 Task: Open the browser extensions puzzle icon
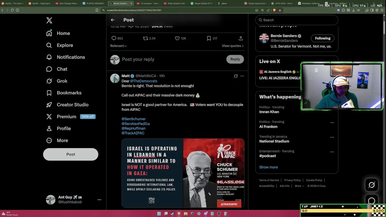343,10
